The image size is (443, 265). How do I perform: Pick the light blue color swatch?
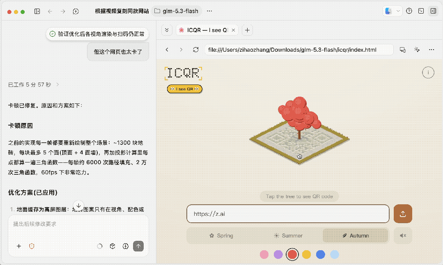point(335,255)
